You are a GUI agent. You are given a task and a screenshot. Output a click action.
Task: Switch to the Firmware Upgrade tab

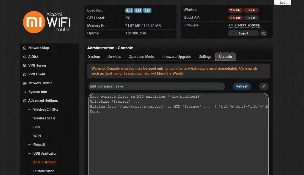coord(176,56)
